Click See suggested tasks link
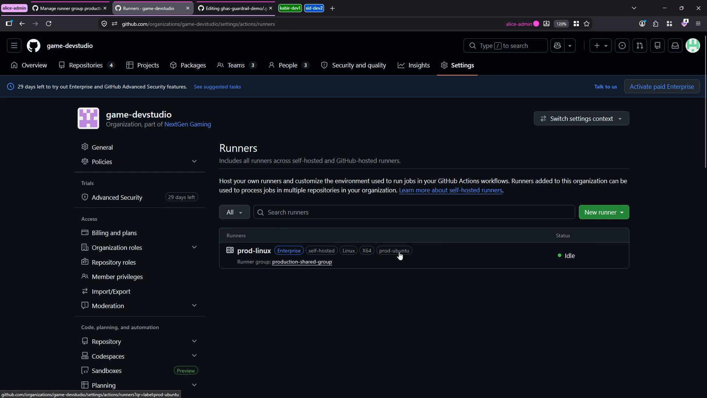Viewport: 707px width, 398px height. click(217, 87)
